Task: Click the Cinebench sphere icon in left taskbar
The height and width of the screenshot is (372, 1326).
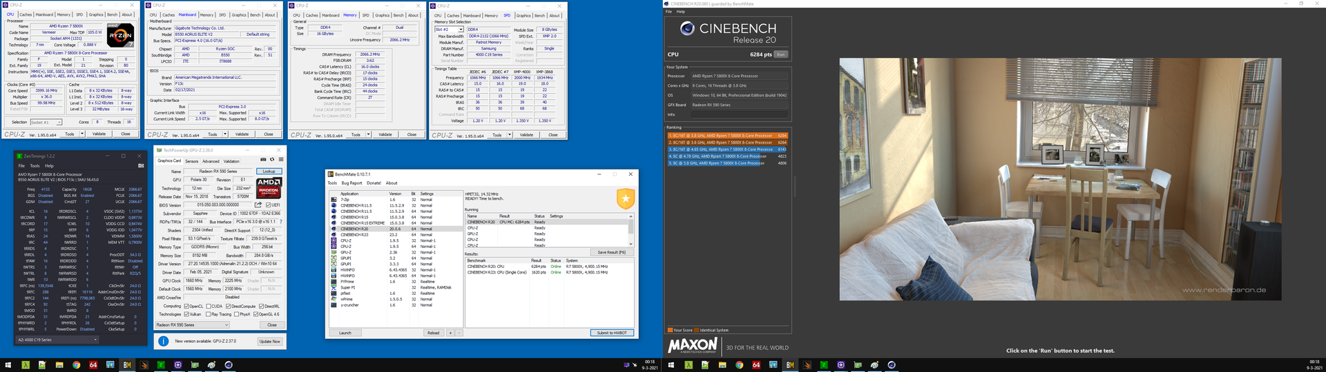Action: point(229,365)
